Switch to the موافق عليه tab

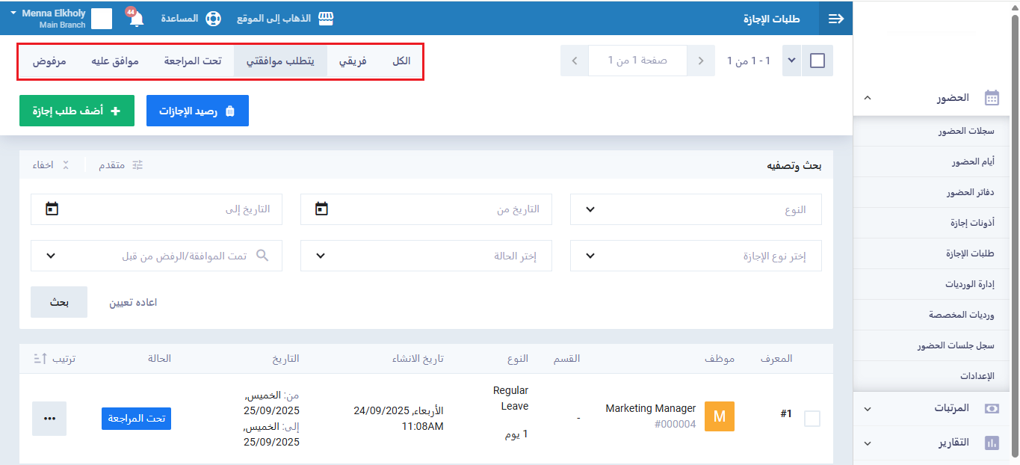point(115,61)
